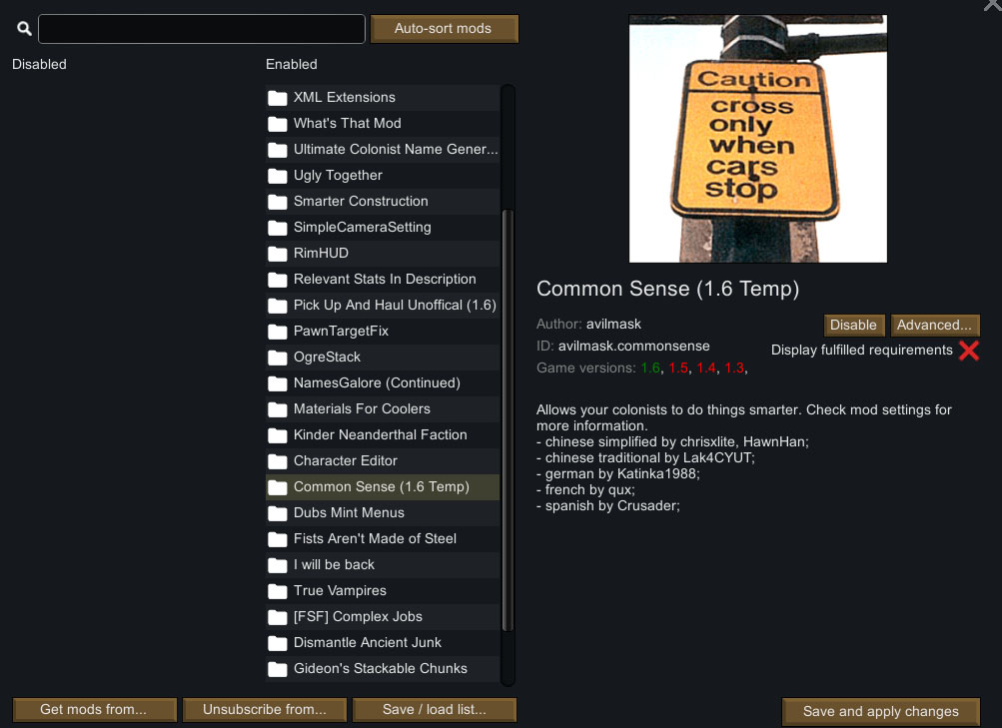Click the folder icon beside Pick Up And Haul
This screenshot has height=728, width=1002.
click(278, 306)
